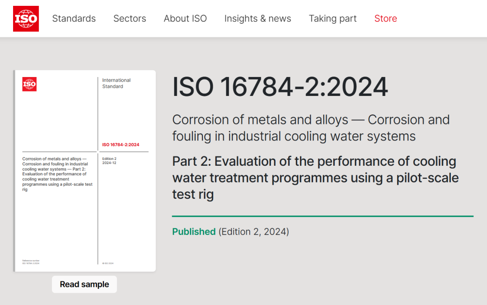The height and width of the screenshot is (305, 487).
Task: Click the large ISO 16784-2:2024 page heading
Action: click(x=280, y=87)
